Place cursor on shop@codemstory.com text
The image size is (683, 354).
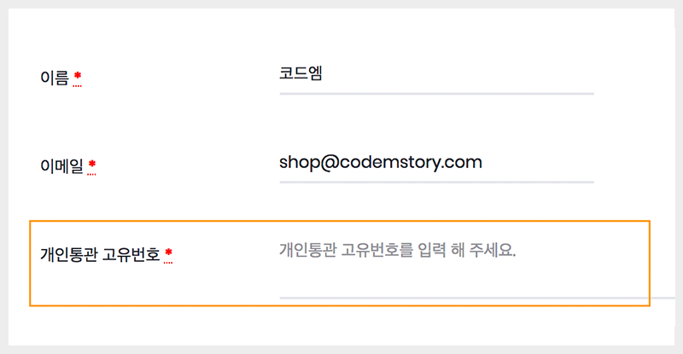pyautogui.click(x=380, y=162)
